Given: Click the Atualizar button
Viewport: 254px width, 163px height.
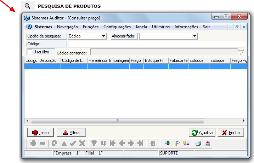Looking at the screenshot, I should click(x=202, y=133).
